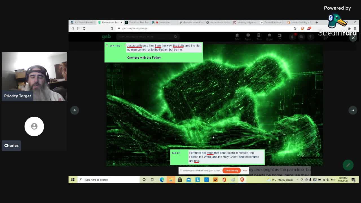
Task: Click the ENG language indicator
Action: [333, 180]
